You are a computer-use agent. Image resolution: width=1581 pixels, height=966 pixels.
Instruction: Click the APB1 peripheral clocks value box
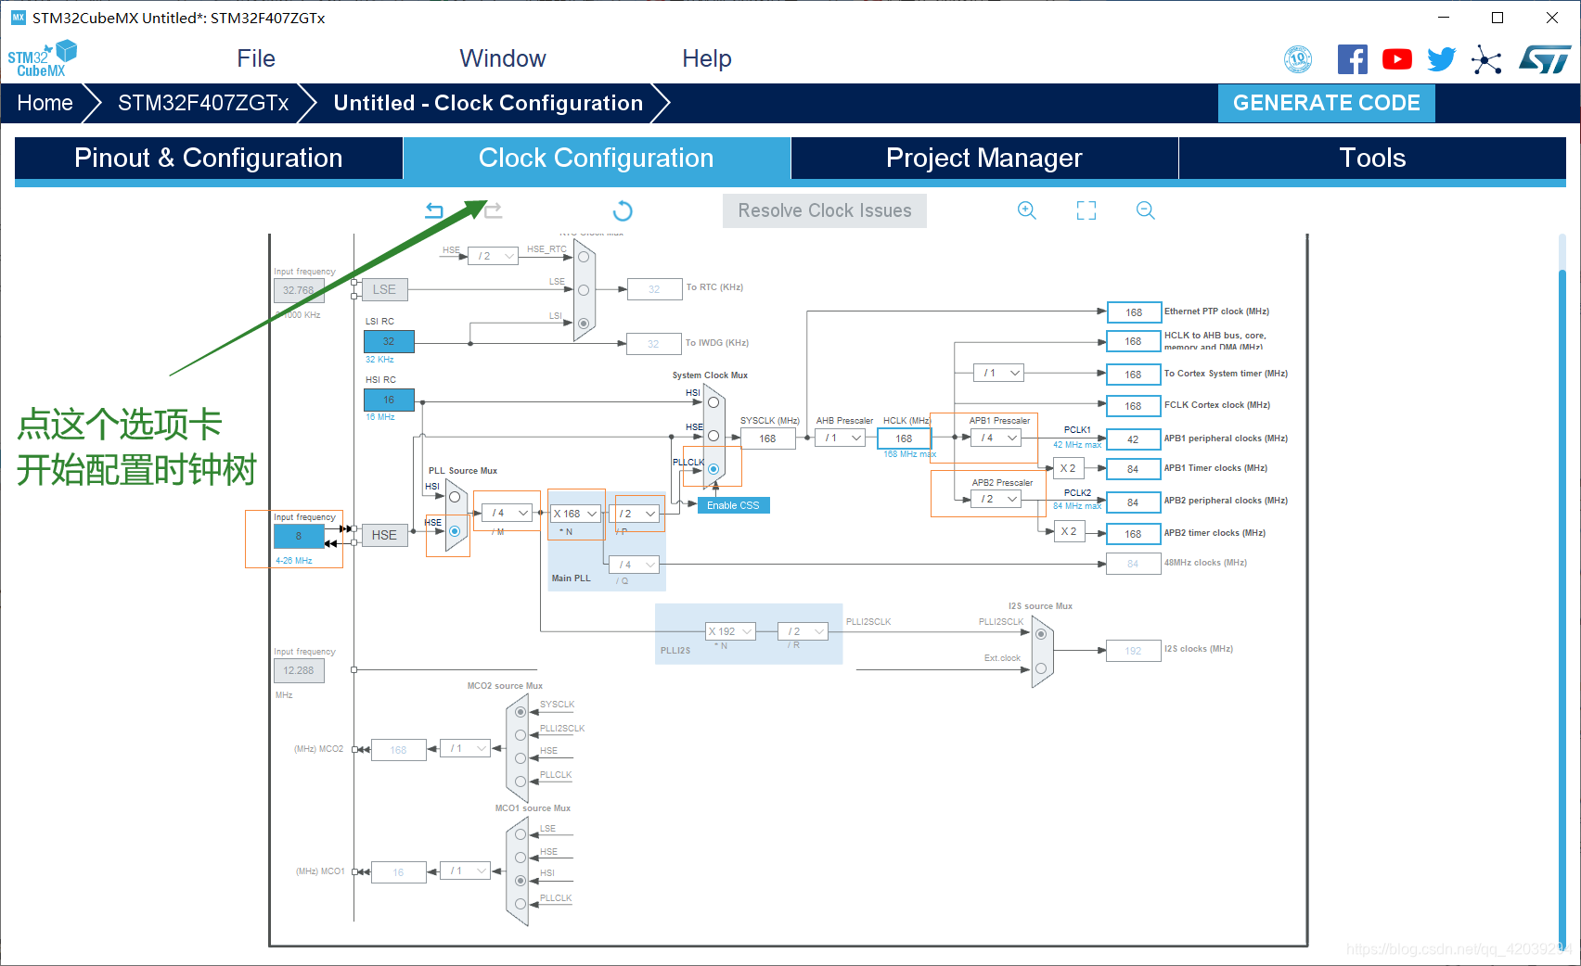click(1133, 439)
